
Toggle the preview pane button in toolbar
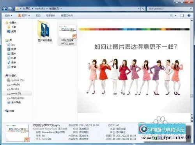(182, 16)
